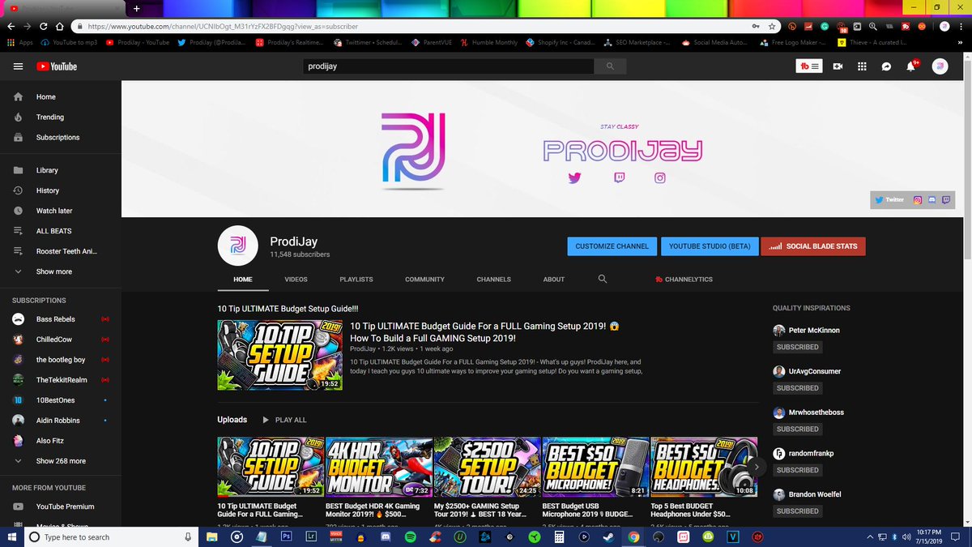
Task: Switch to the ABOUT tab
Action: point(554,279)
